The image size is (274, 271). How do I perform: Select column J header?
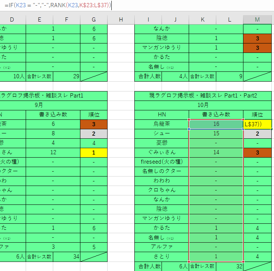click(x=175, y=19)
